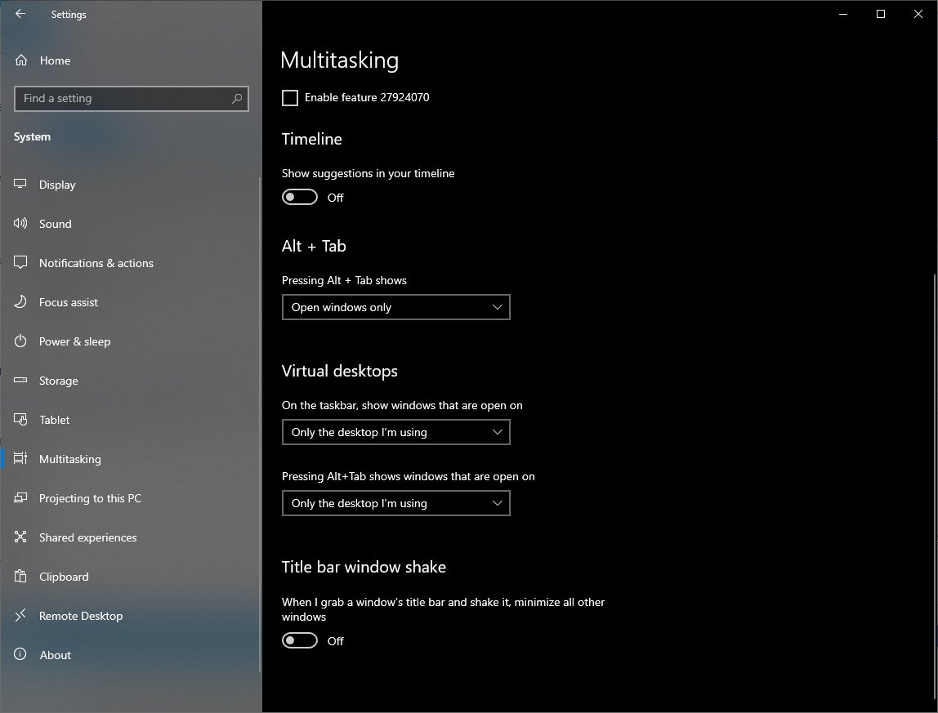Open Home via the house icon

click(22, 60)
